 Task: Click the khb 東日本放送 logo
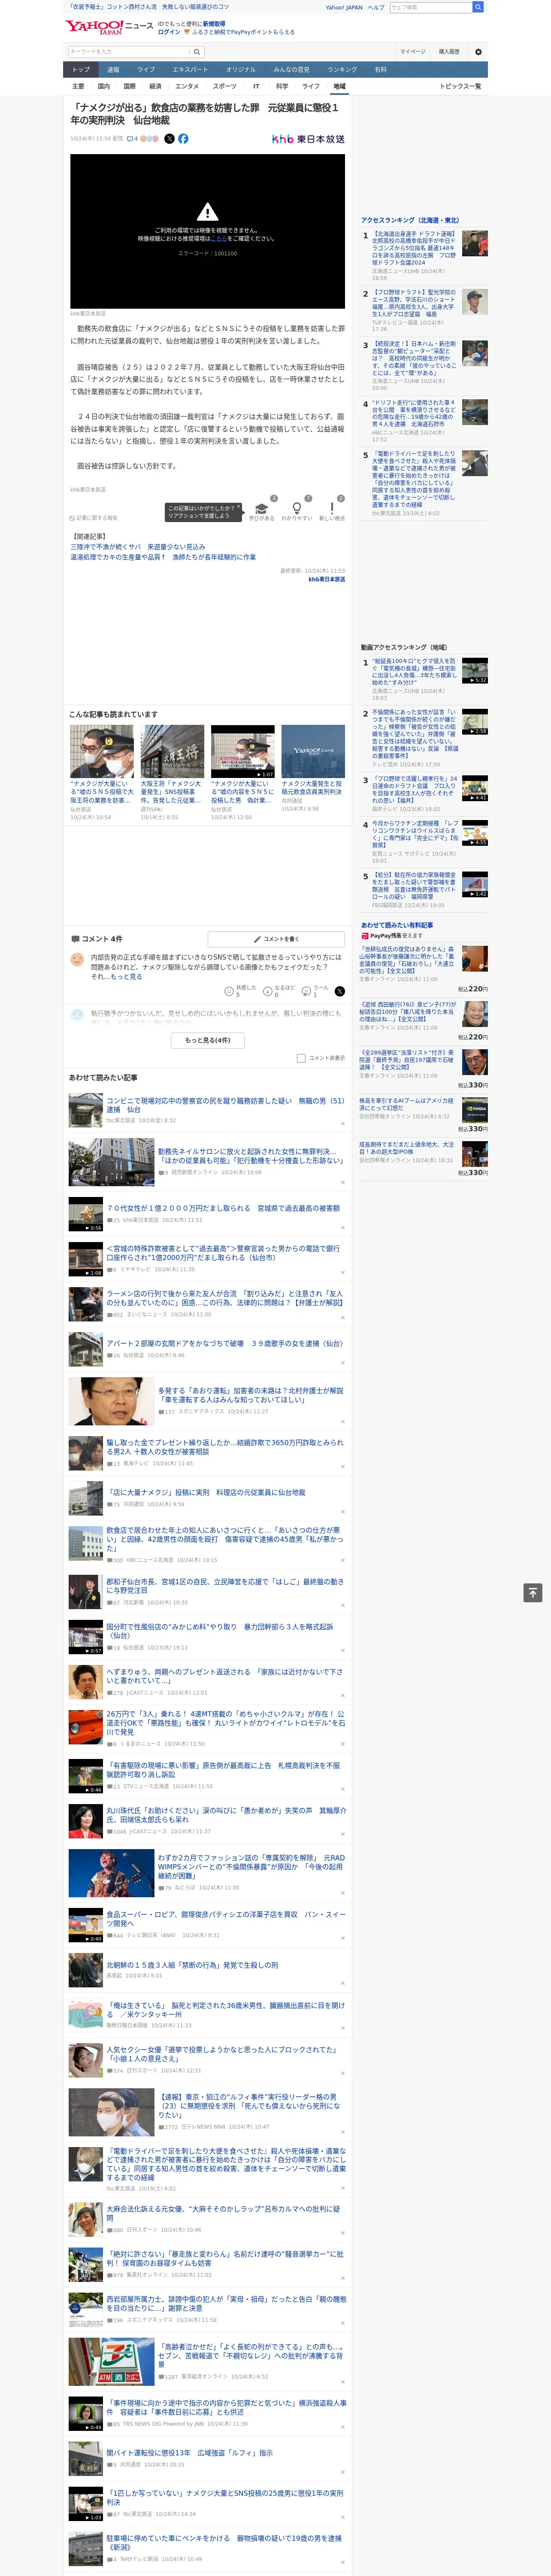[308, 139]
